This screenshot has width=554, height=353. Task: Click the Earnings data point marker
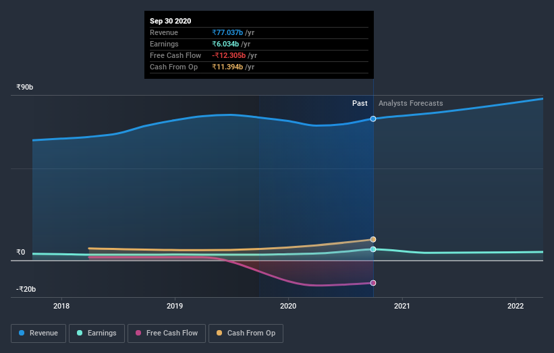point(373,249)
